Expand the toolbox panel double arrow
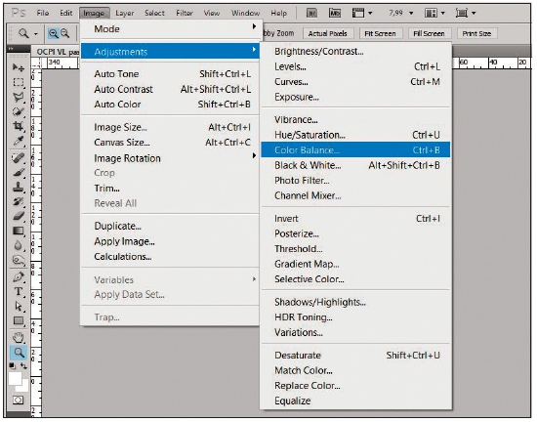Viewport: 537px width, 422px height. [12, 49]
